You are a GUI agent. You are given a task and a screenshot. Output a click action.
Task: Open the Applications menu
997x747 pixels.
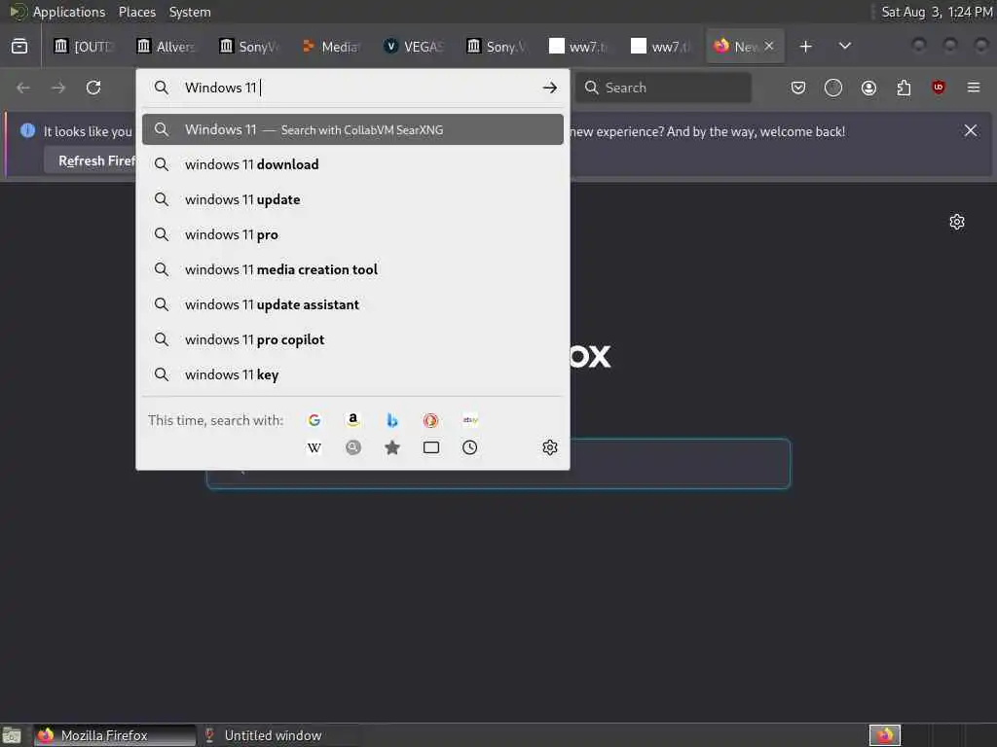coord(69,12)
